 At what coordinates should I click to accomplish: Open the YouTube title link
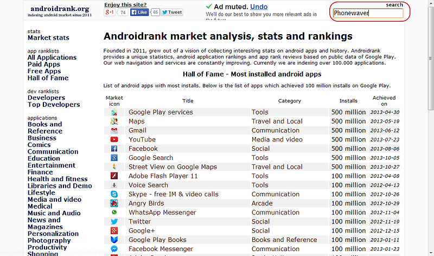[x=142, y=139]
